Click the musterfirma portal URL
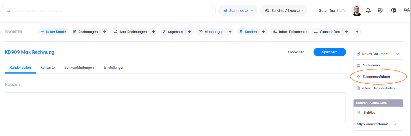Image resolution: width=411 pixels, height=136 pixels. coord(374,124)
